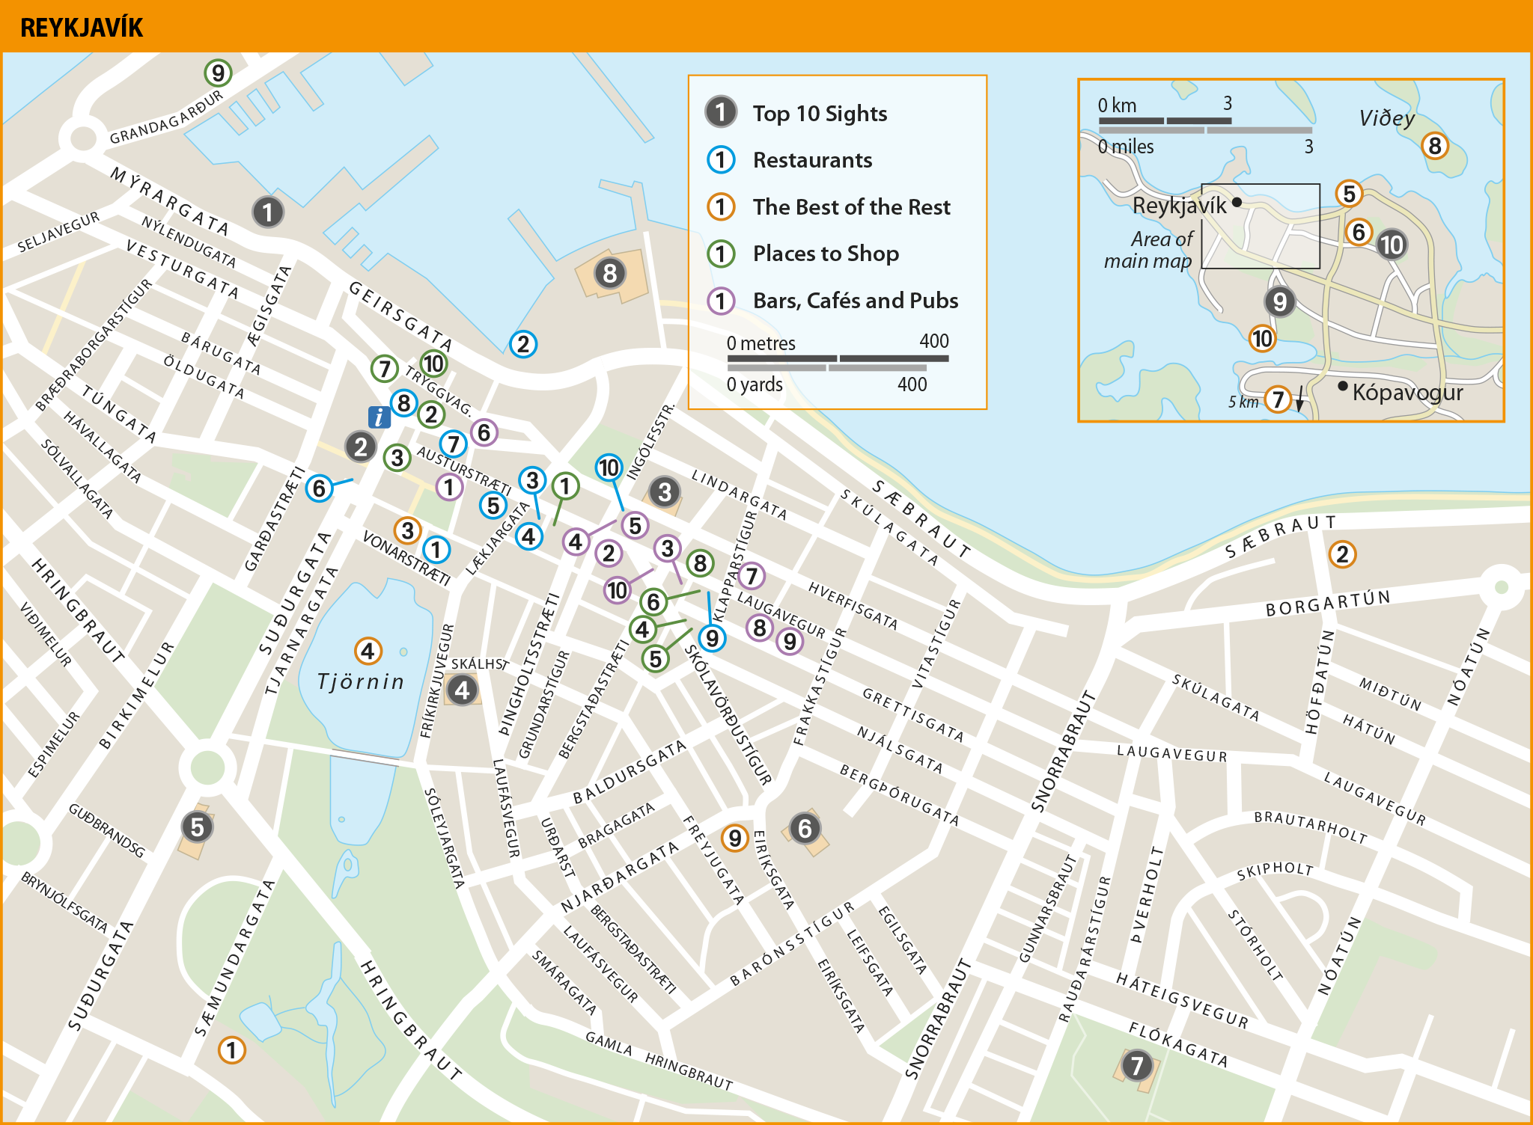This screenshot has height=1125, width=1533.
Task: Click the 'Restaurants' legend icon
Action: tap(721, 159)
